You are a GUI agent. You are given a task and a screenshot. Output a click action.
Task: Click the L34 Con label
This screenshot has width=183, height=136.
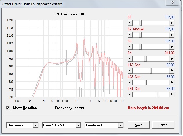134,89
